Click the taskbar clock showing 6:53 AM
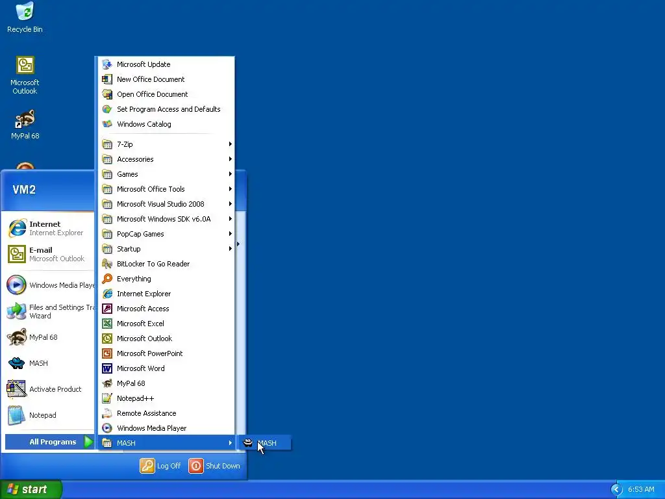665x499 pixels. point(641,490)
